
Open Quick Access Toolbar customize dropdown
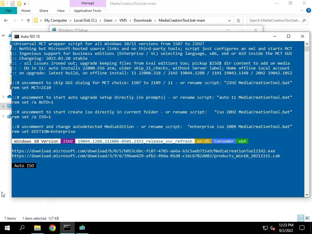pyautogui.click(x=25, y=4)
